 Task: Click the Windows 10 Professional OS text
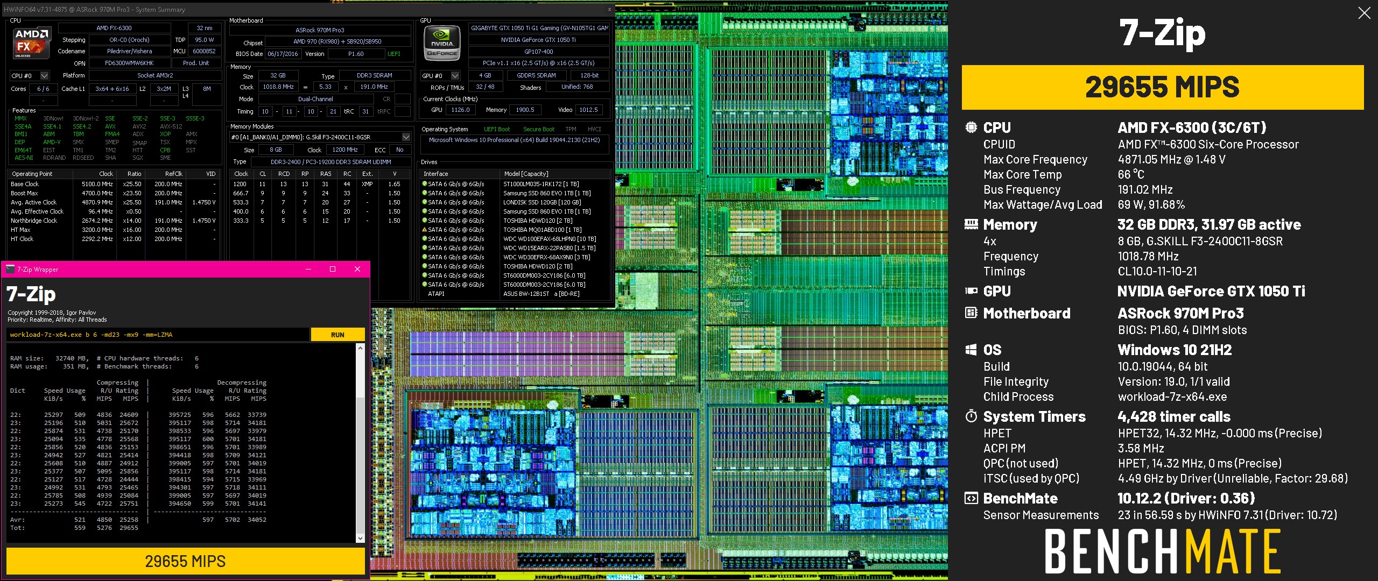[514, 140]
